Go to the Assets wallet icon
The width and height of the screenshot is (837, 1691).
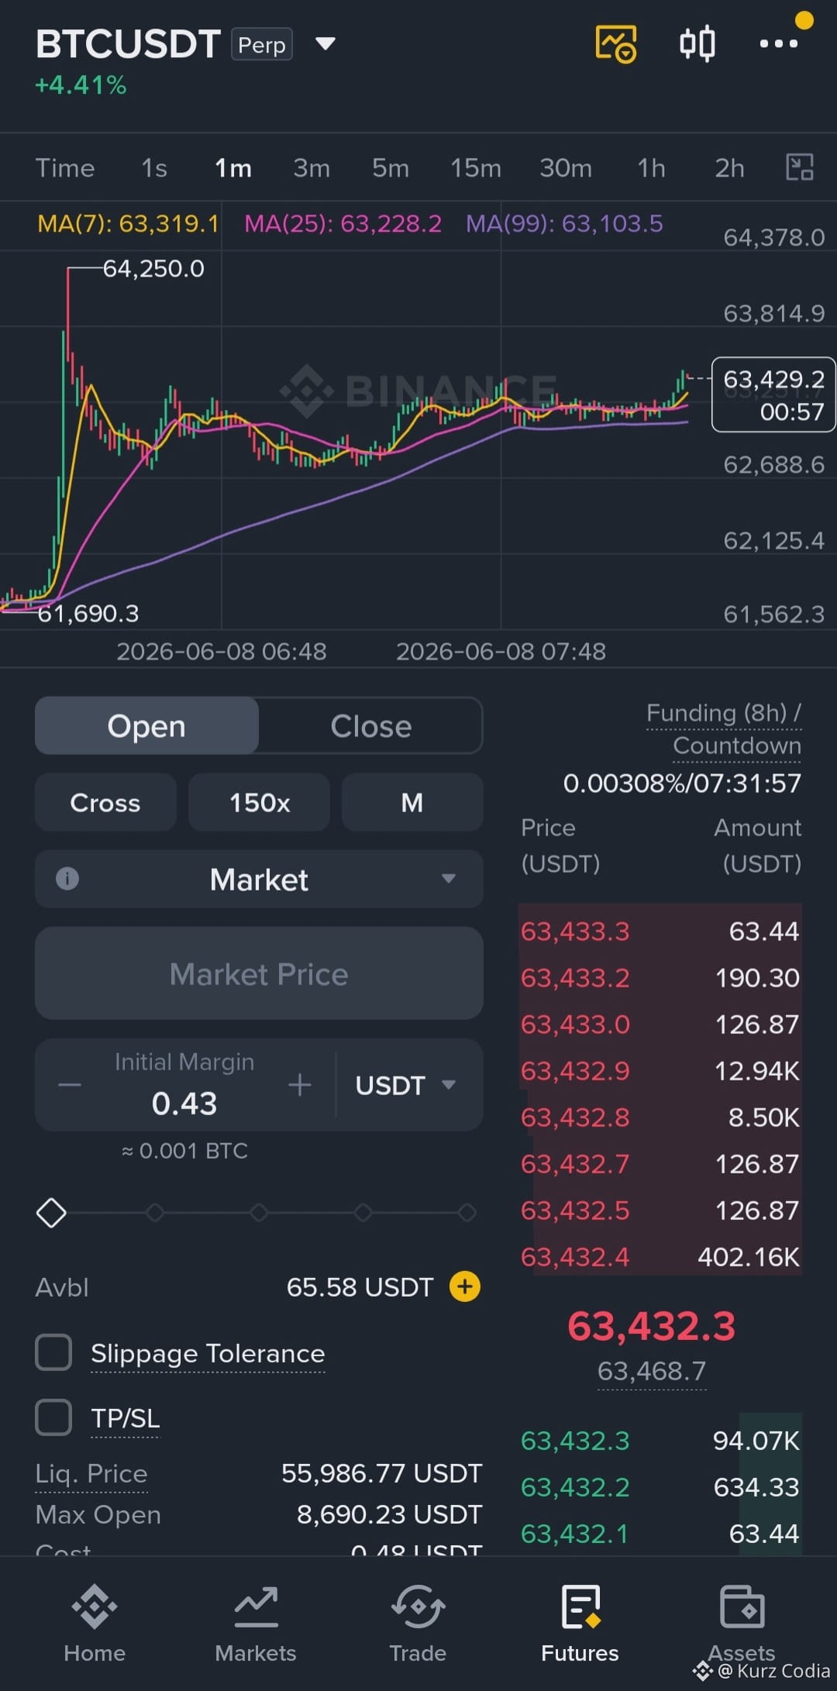(742, 1607)
